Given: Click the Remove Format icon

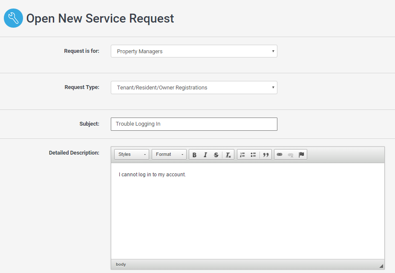Looking at the screenshot, I should coord(228,155).
